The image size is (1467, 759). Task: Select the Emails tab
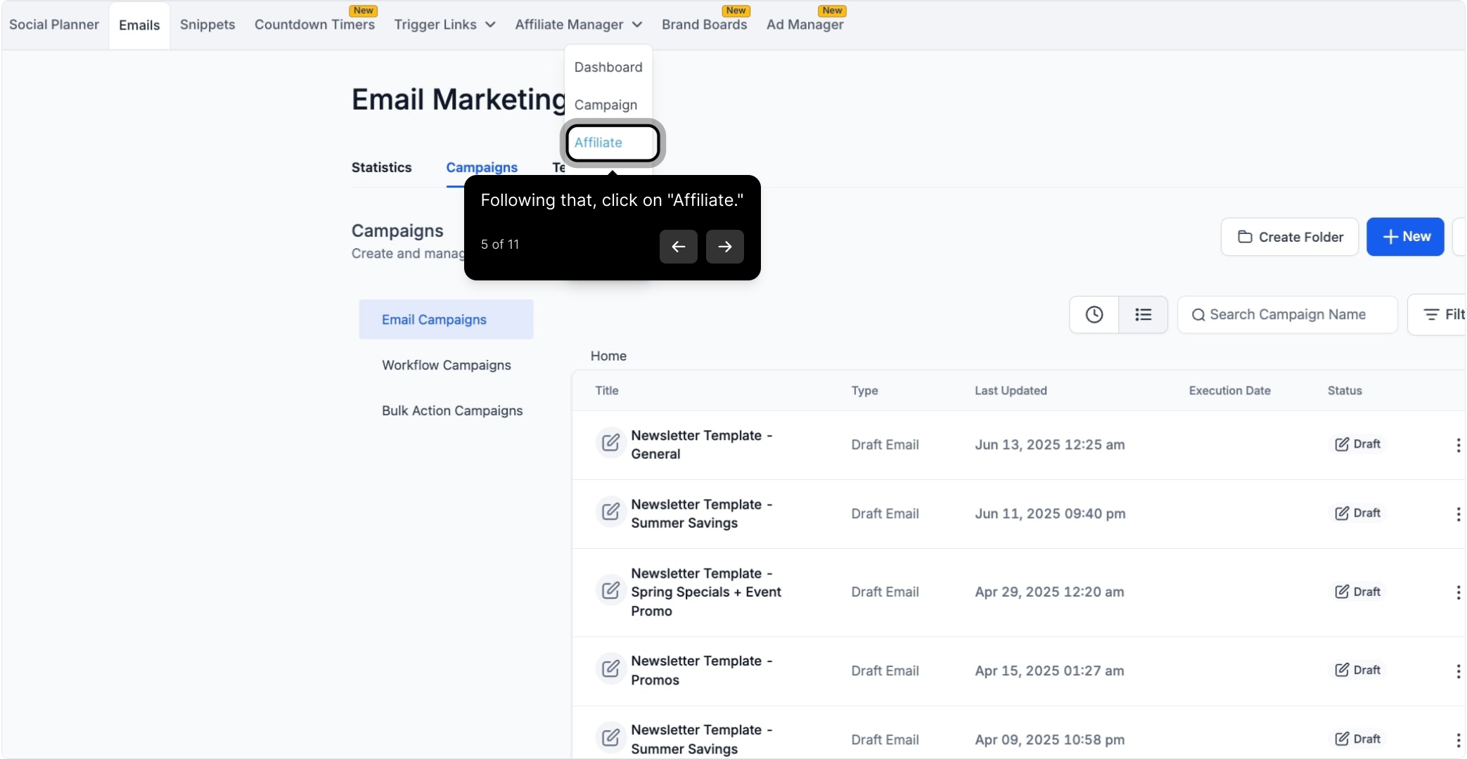(139, 25)
